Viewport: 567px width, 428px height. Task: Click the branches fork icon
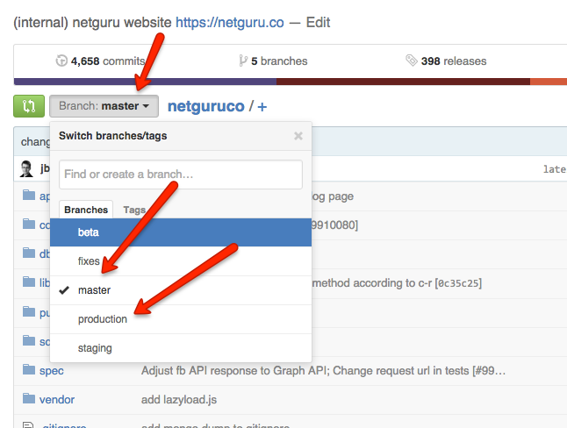pyautogui.click(x=243, y=61)
